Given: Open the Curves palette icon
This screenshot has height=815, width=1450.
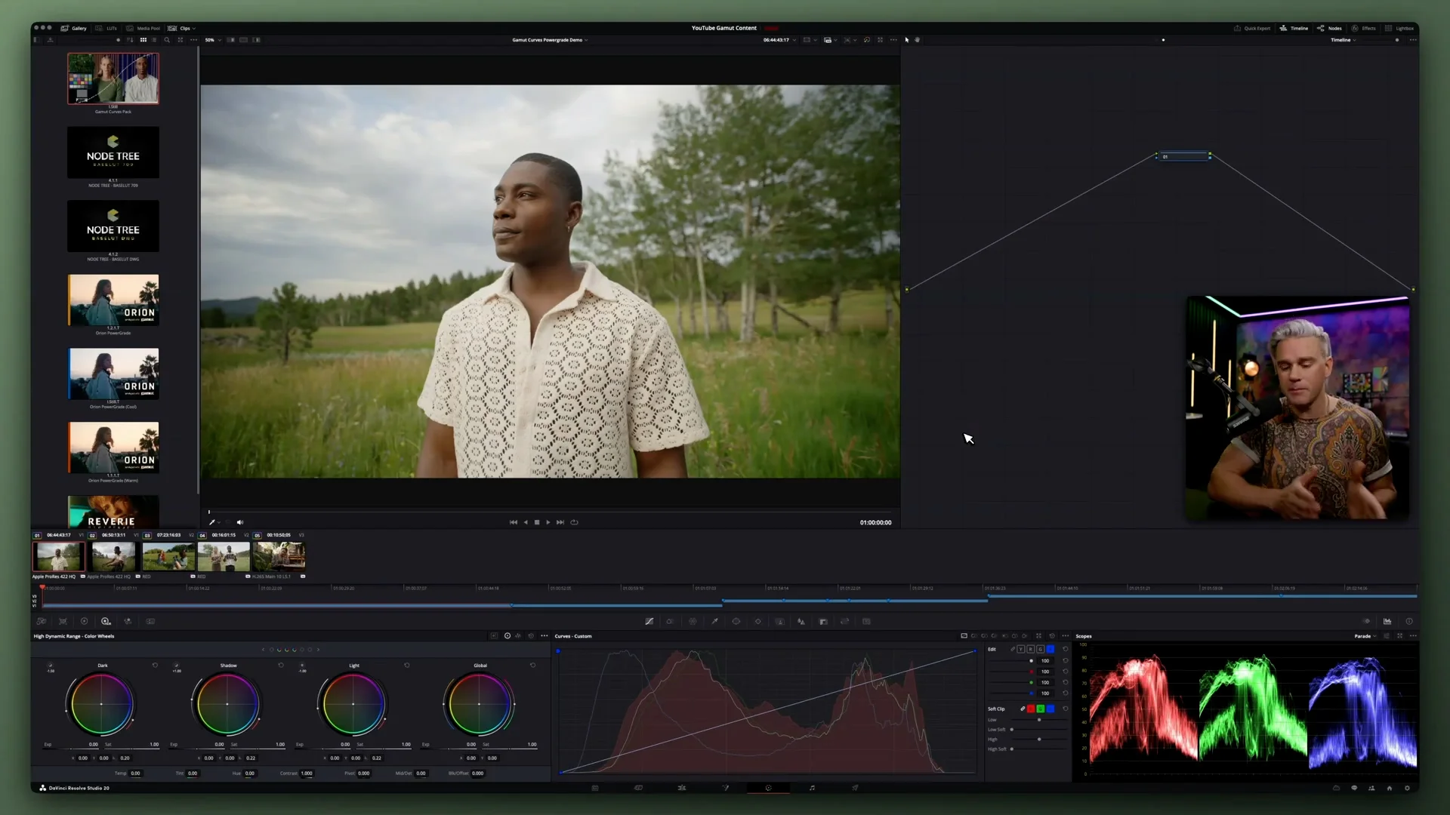Looking at the screenshot, I should (649, 621).
